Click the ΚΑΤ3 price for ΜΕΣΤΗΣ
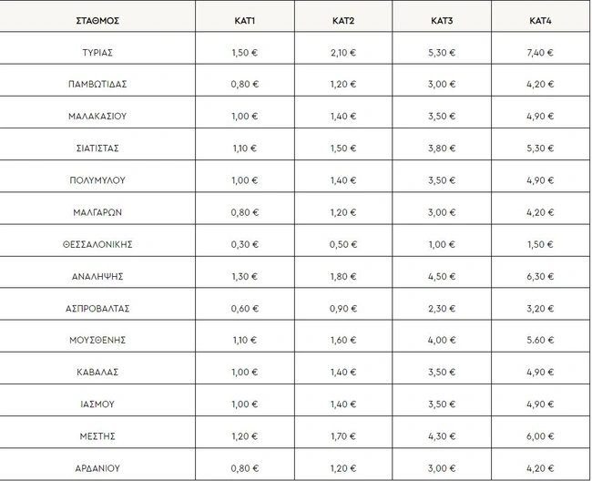The image size is (592, 481). click(442, 435)
